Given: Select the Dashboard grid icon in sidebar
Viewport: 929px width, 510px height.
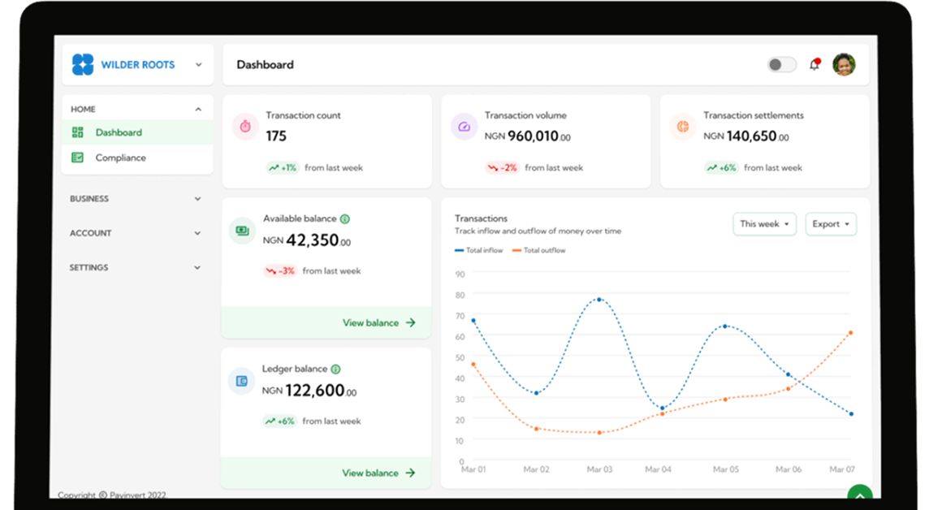Looking at the screenshot, I should click(x=77, y=132).
